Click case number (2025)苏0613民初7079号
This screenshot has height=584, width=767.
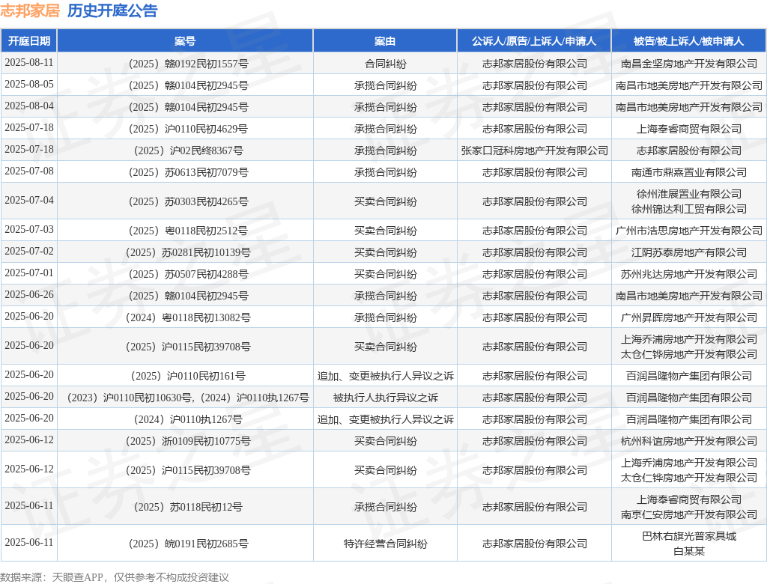188,173
